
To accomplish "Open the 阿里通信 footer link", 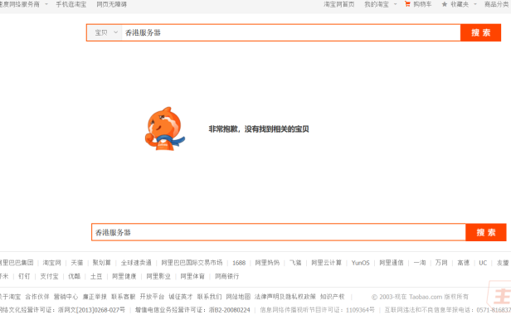I will (x=392, y=263).
